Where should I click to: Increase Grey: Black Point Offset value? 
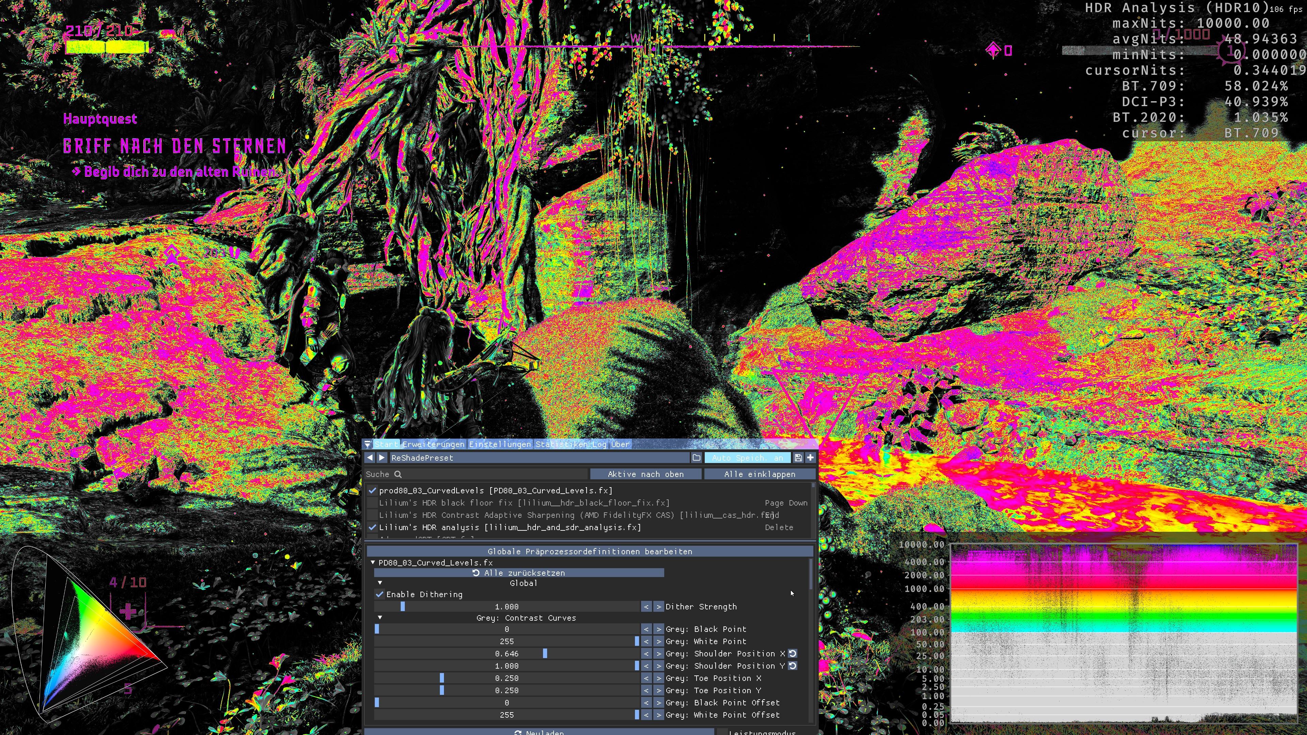(658, 703)
